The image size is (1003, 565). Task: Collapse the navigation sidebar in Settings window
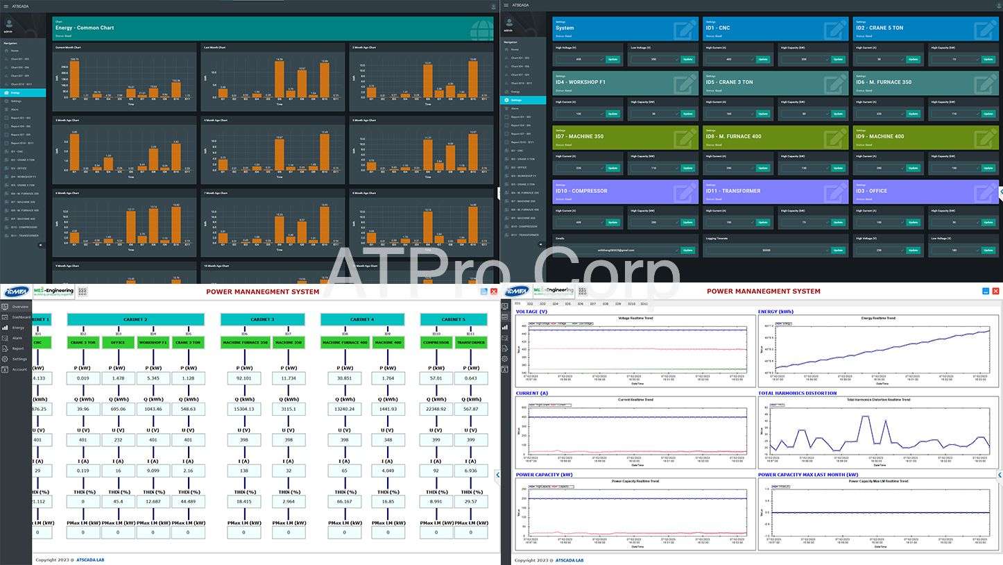[541, 245]
